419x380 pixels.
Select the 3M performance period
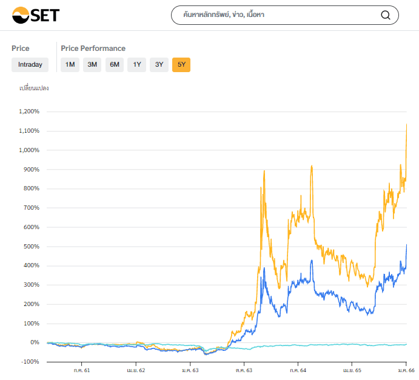[x=92, y=64]
